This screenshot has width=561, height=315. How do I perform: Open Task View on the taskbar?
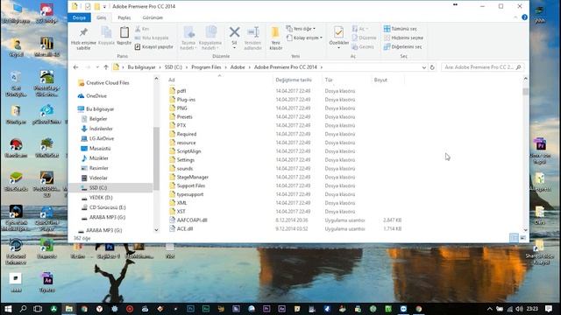[x=38, y=309]
